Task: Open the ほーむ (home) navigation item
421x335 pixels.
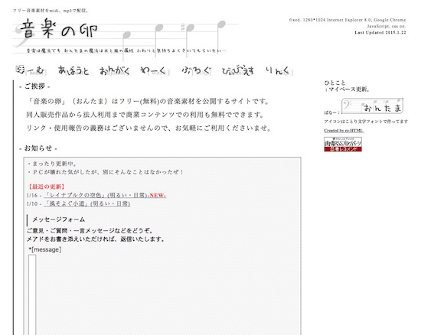Action: [31, 70]
